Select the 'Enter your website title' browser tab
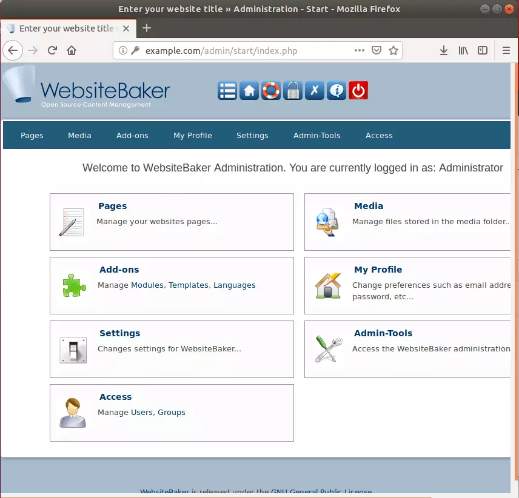The height and width of the screenshot is (498, 519). click(x=68, y=28)
